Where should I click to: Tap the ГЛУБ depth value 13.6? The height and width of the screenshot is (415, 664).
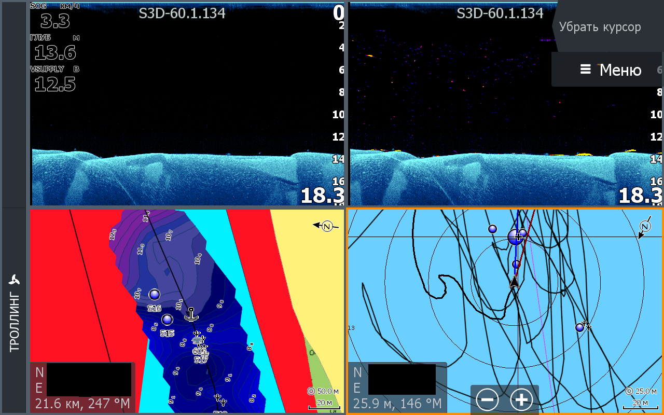[55, 52]
